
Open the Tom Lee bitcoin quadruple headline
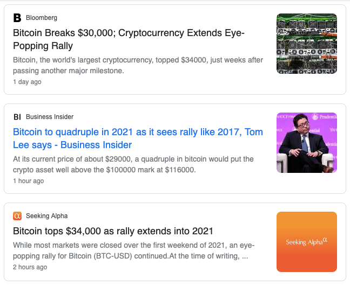point(138,138)
